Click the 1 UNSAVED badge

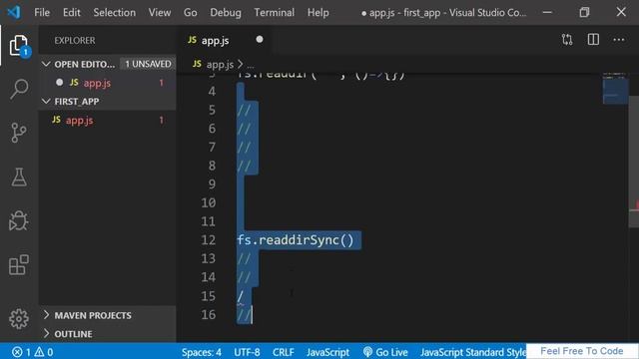[x=148, y=64]
